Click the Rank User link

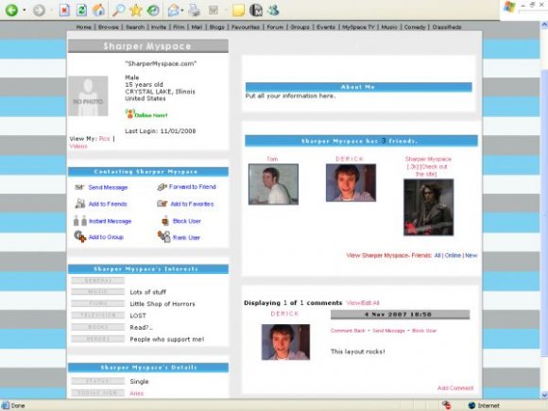coord(187,237)
